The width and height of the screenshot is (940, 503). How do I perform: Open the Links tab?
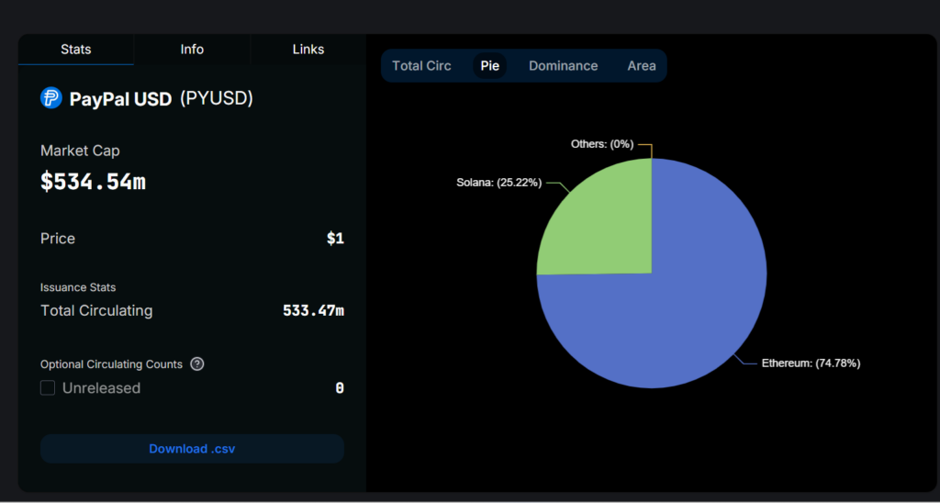pyautogui.click(x=308, y=50)
